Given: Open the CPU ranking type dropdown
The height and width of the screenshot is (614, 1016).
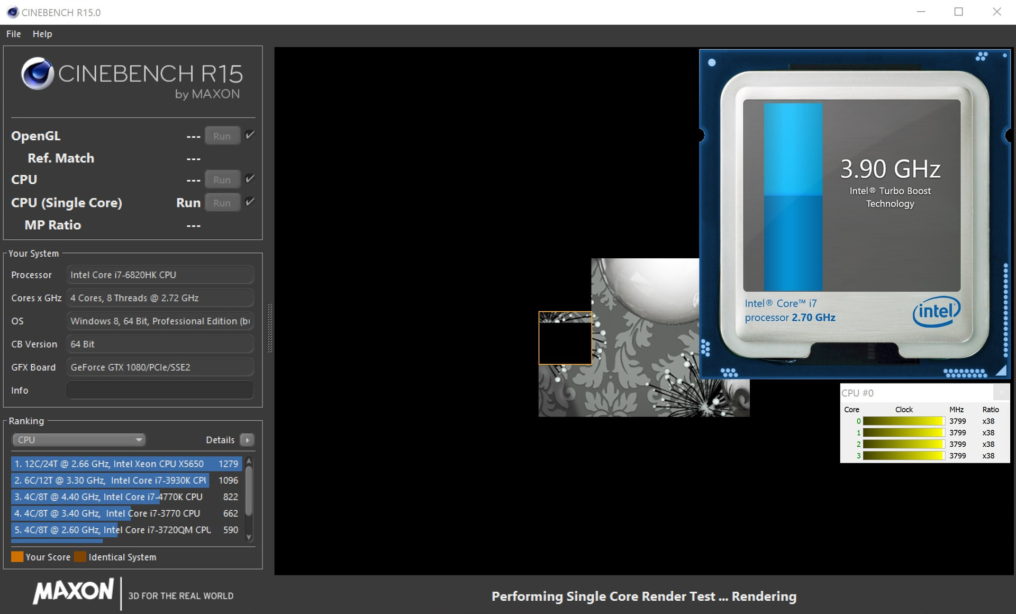Looking at the screenshot, I should pos(78,440).
